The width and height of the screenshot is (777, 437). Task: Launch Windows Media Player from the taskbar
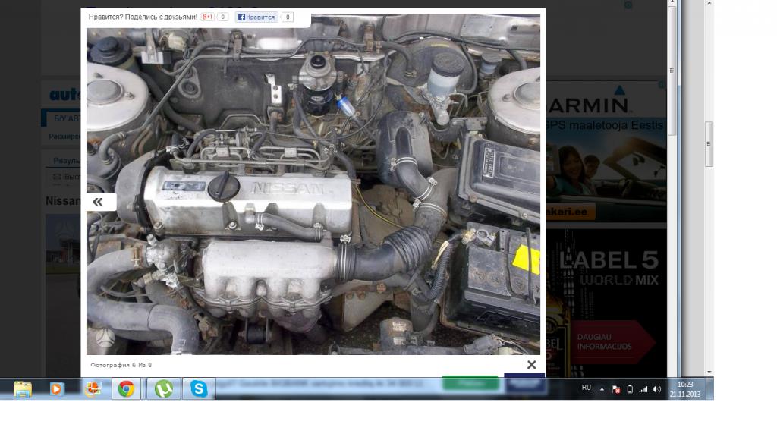56,389
